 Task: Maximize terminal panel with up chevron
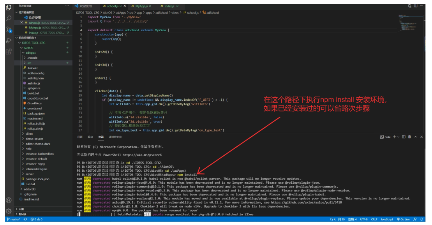click(x=416, y=137)
